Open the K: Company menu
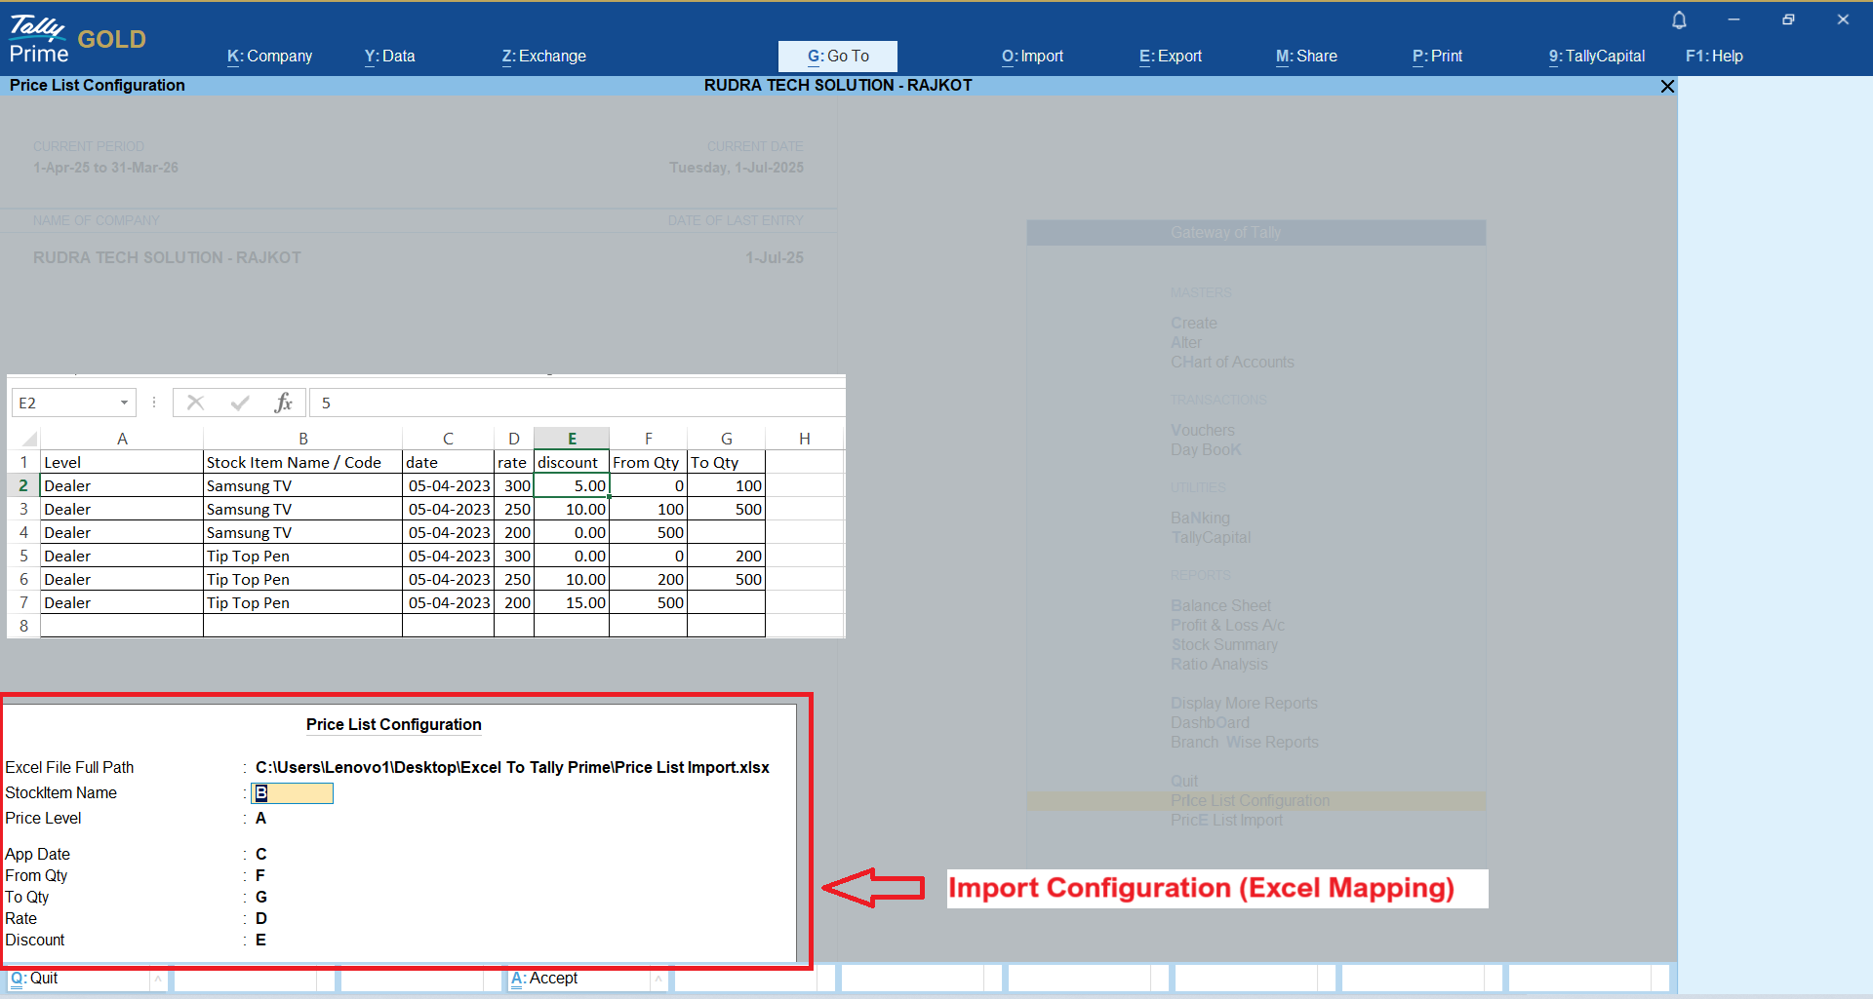The width and height of the screenshot is (1873, 999). pyautogui.click(x=269, y=57)
